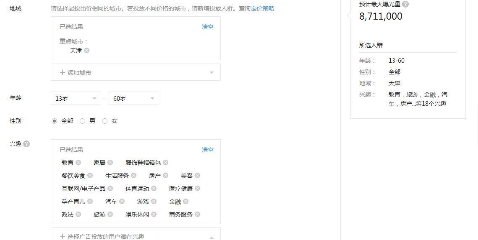Clear selected cities with 清空

click(x=208, y=27)
